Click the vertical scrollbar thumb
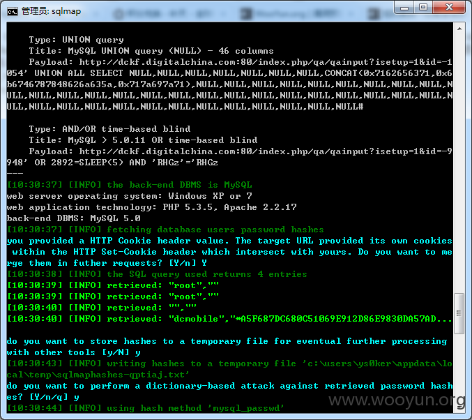This screenshot has height=420, width=472. 459,313
